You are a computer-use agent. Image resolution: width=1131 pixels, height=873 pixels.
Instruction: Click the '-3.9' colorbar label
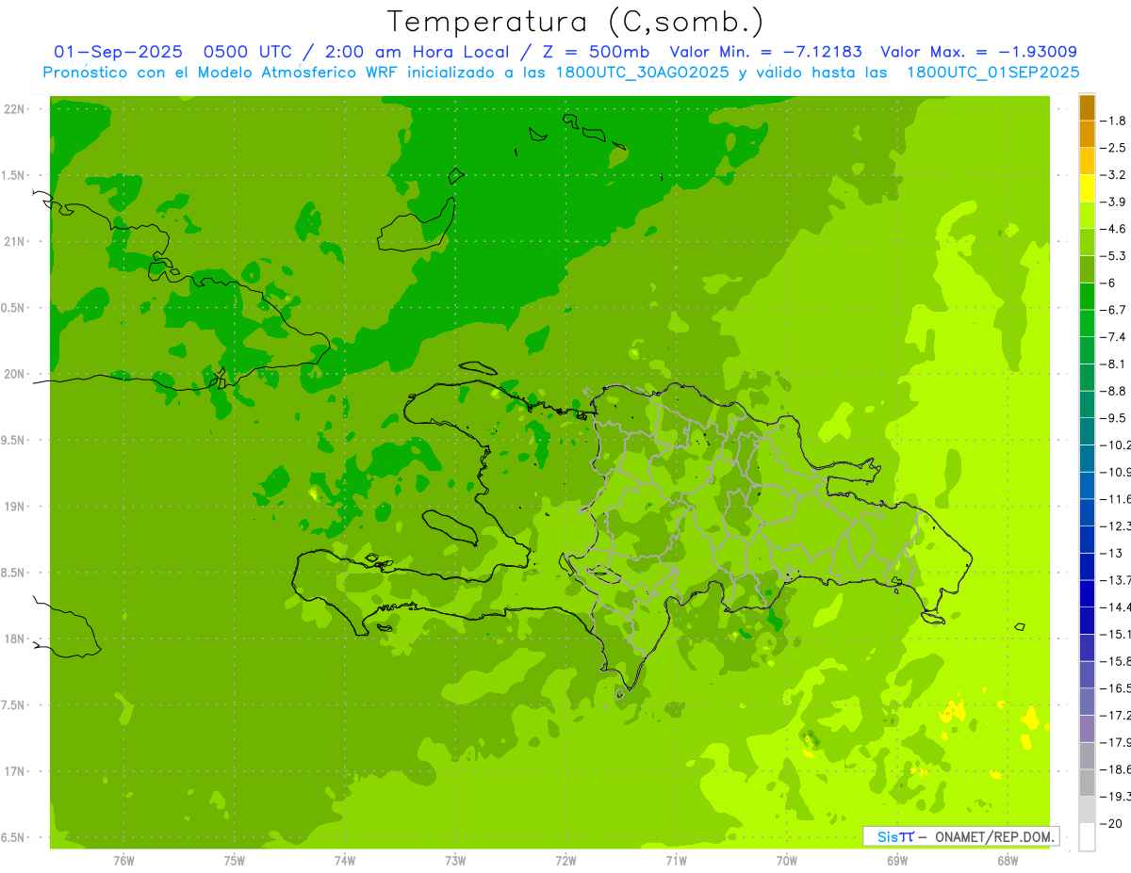coord(1114,202)
